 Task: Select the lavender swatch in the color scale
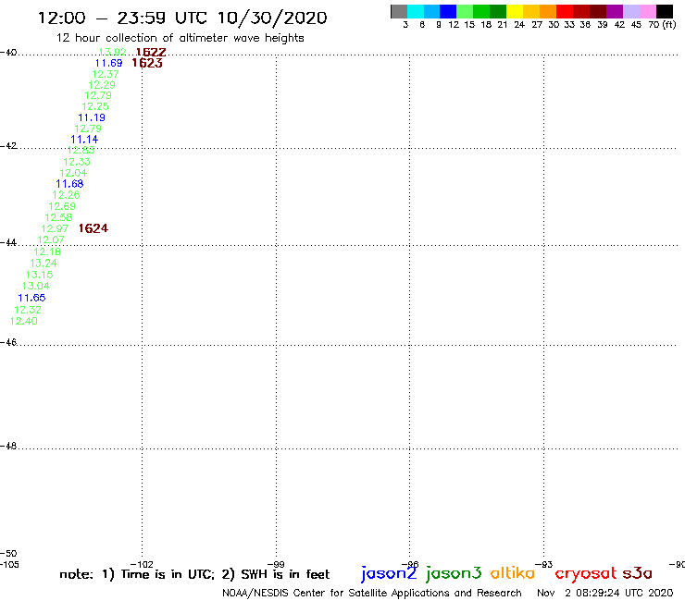click(x=631, y=11)
